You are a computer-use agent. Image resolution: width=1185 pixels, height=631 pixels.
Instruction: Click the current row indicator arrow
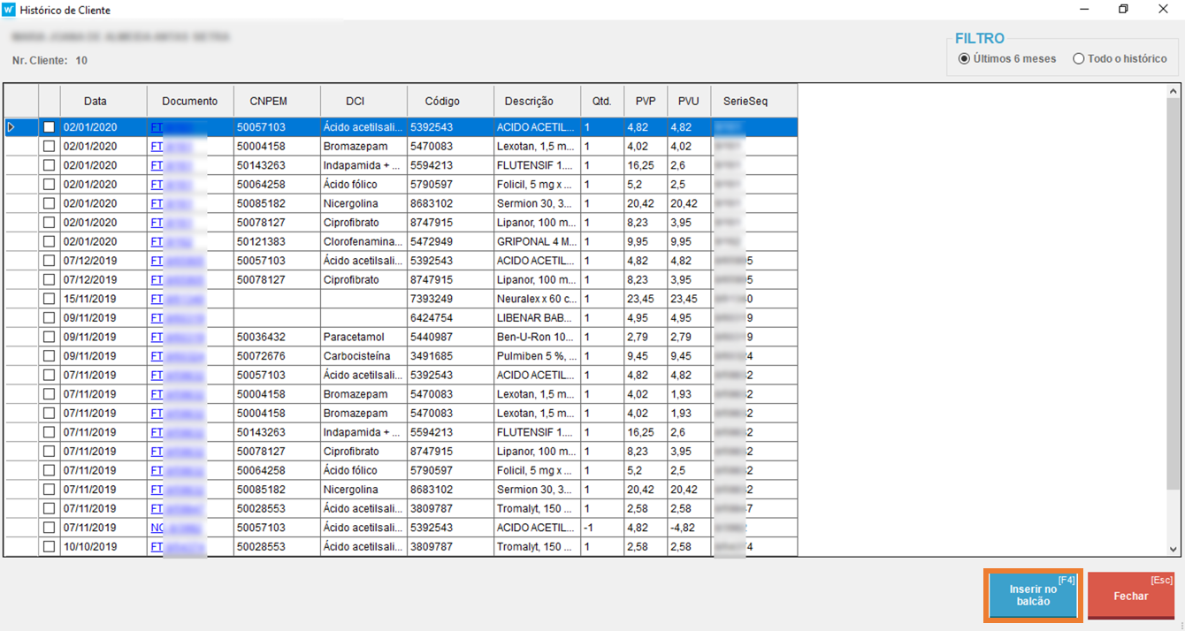tap(11, 127)
